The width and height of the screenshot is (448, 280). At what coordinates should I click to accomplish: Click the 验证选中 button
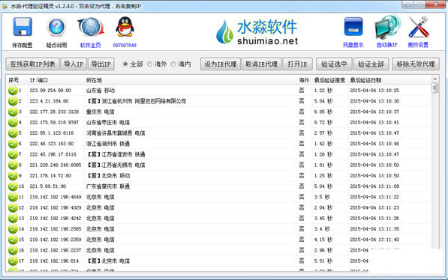pyautogui.click(x=334, y=64)
